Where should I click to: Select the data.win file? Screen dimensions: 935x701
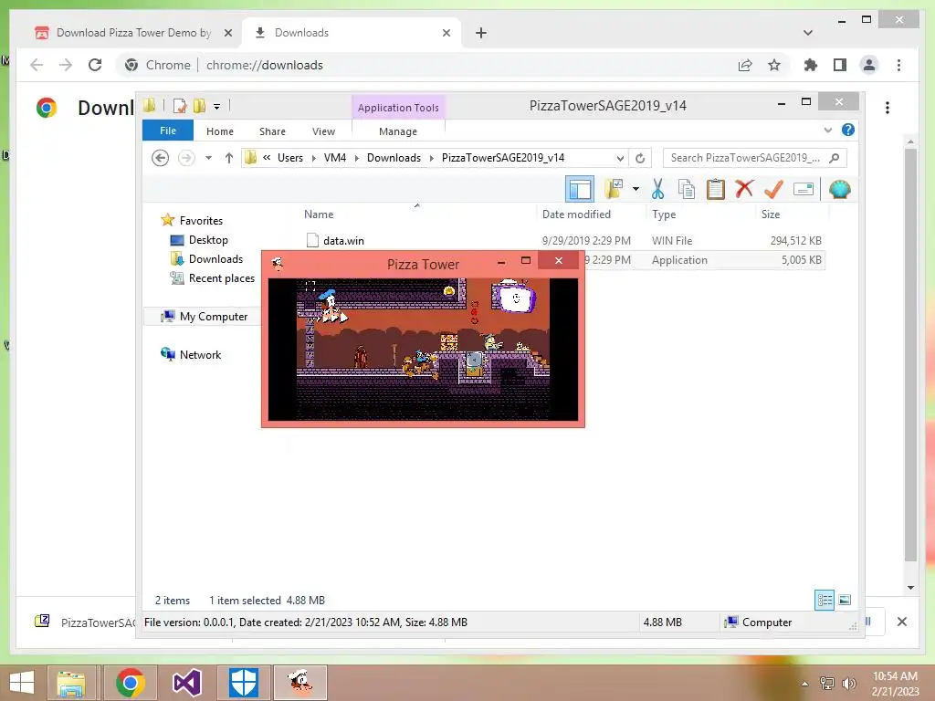pyautogui.click(x=343, y=241)
